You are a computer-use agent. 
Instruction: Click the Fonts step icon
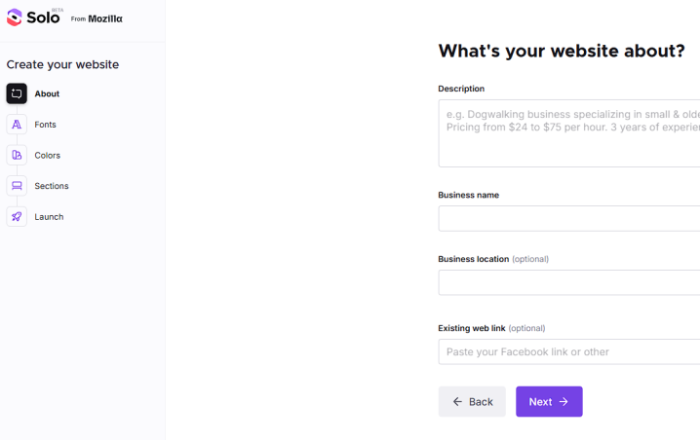tap(17, 125)
